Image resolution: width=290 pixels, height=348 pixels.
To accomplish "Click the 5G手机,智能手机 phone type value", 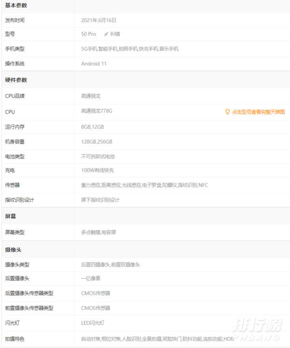I will pyautogui.click(x=130, y=49).
